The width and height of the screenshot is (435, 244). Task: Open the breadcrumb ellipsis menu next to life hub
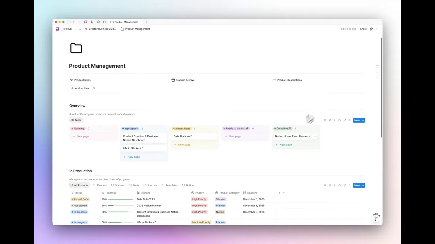pos(80,29)
